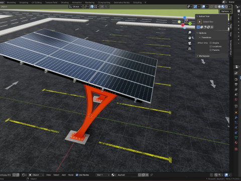Open the Tool properties tab icon
The image size is (241, 181).
click(x=236, y=73)
